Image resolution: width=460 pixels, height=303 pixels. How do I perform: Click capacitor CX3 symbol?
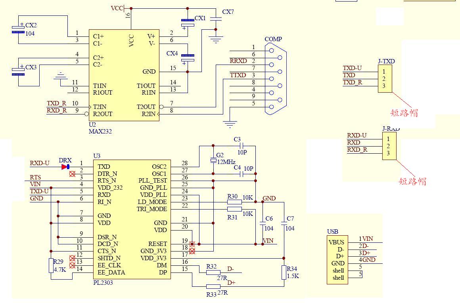18,72
